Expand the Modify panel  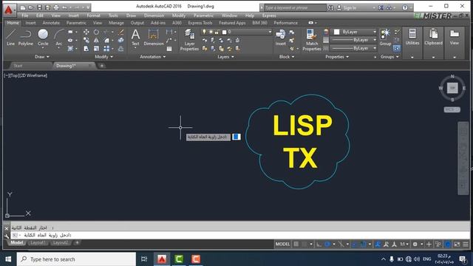pyautogui.click(x=103, y=57)
